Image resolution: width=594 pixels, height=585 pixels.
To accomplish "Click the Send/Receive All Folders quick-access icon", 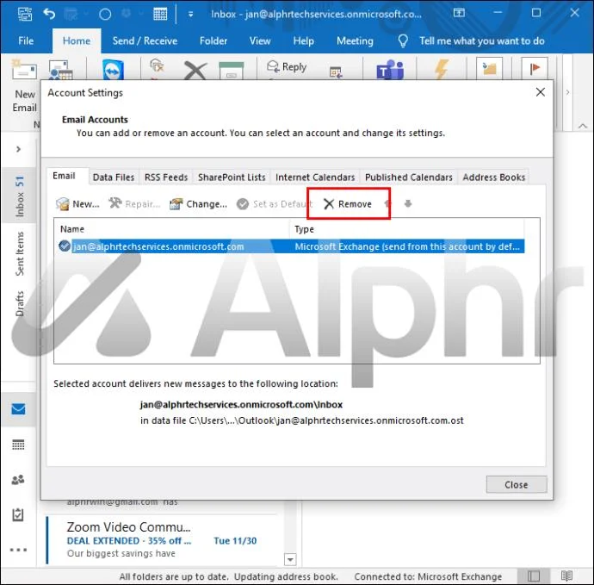I will click(x=25, y=14).
